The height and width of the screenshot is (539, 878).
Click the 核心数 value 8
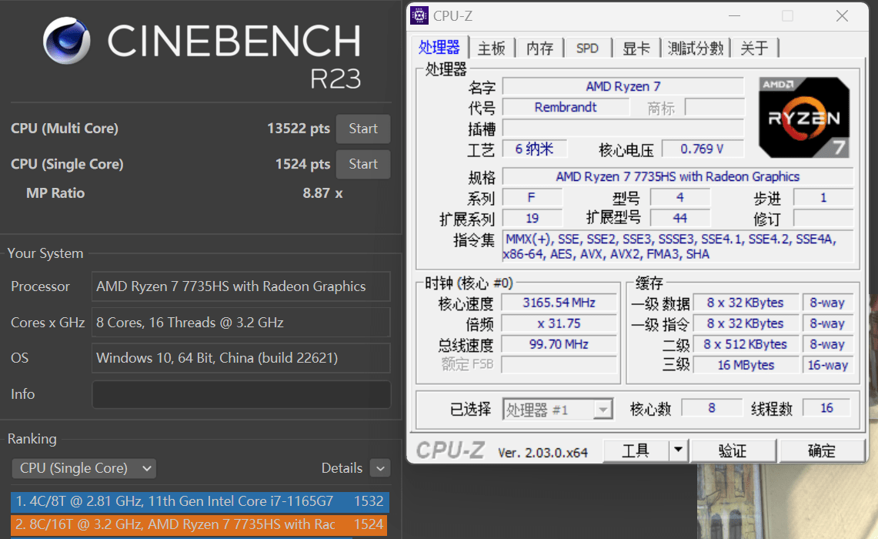tap(711, 408)
